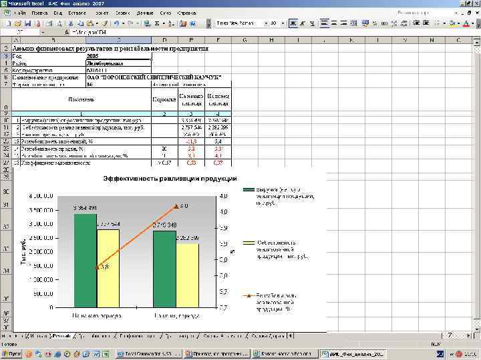The height and width of the screenshot is (360, 481).
Task: Expand the AutoSum functions arrow
Action: [164, 23]
